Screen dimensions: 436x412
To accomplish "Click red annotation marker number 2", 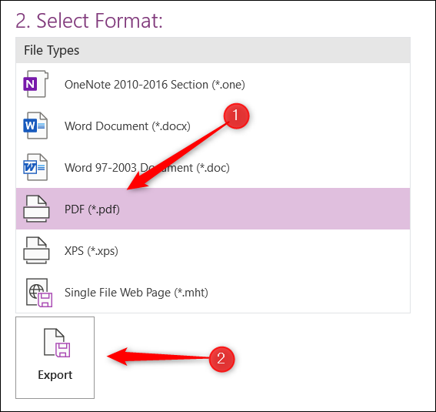I will [221, 359].
